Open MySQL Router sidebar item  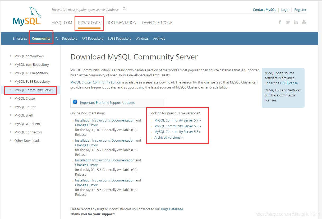pos(25,107)
